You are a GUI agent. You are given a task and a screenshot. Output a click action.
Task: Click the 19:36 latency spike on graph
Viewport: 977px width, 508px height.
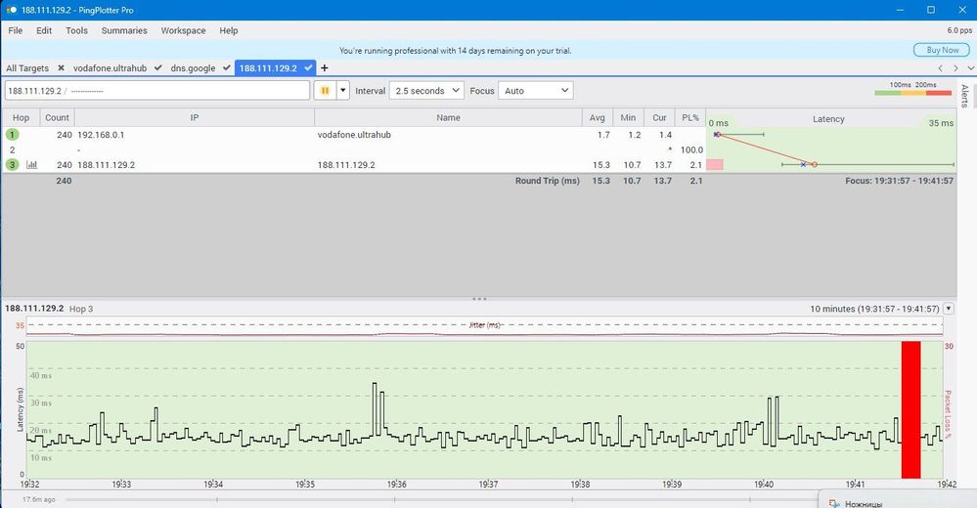[x=376, y=407]
